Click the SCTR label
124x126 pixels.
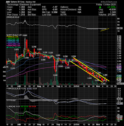63,15
